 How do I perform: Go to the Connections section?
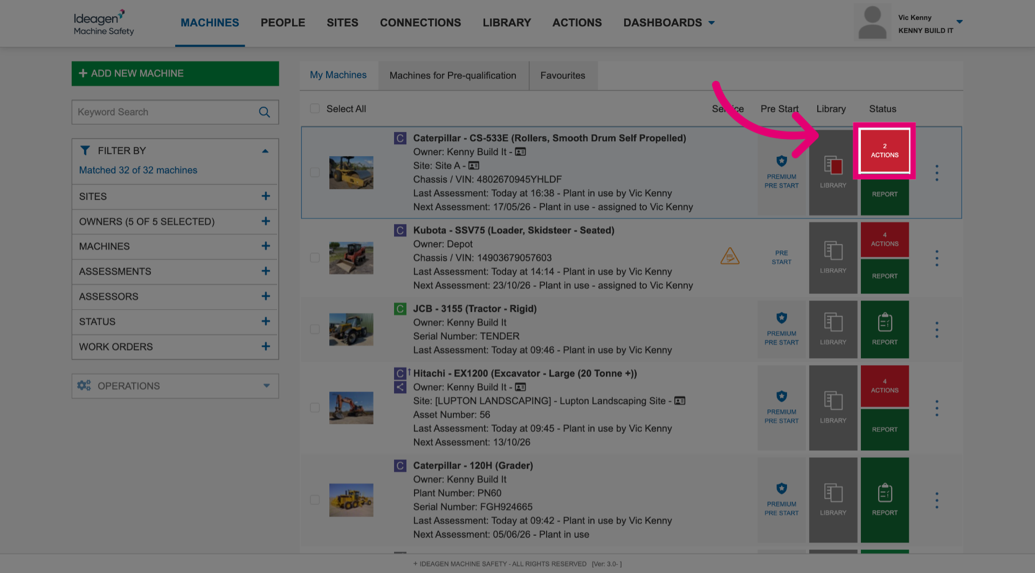[x=420, y=23]
